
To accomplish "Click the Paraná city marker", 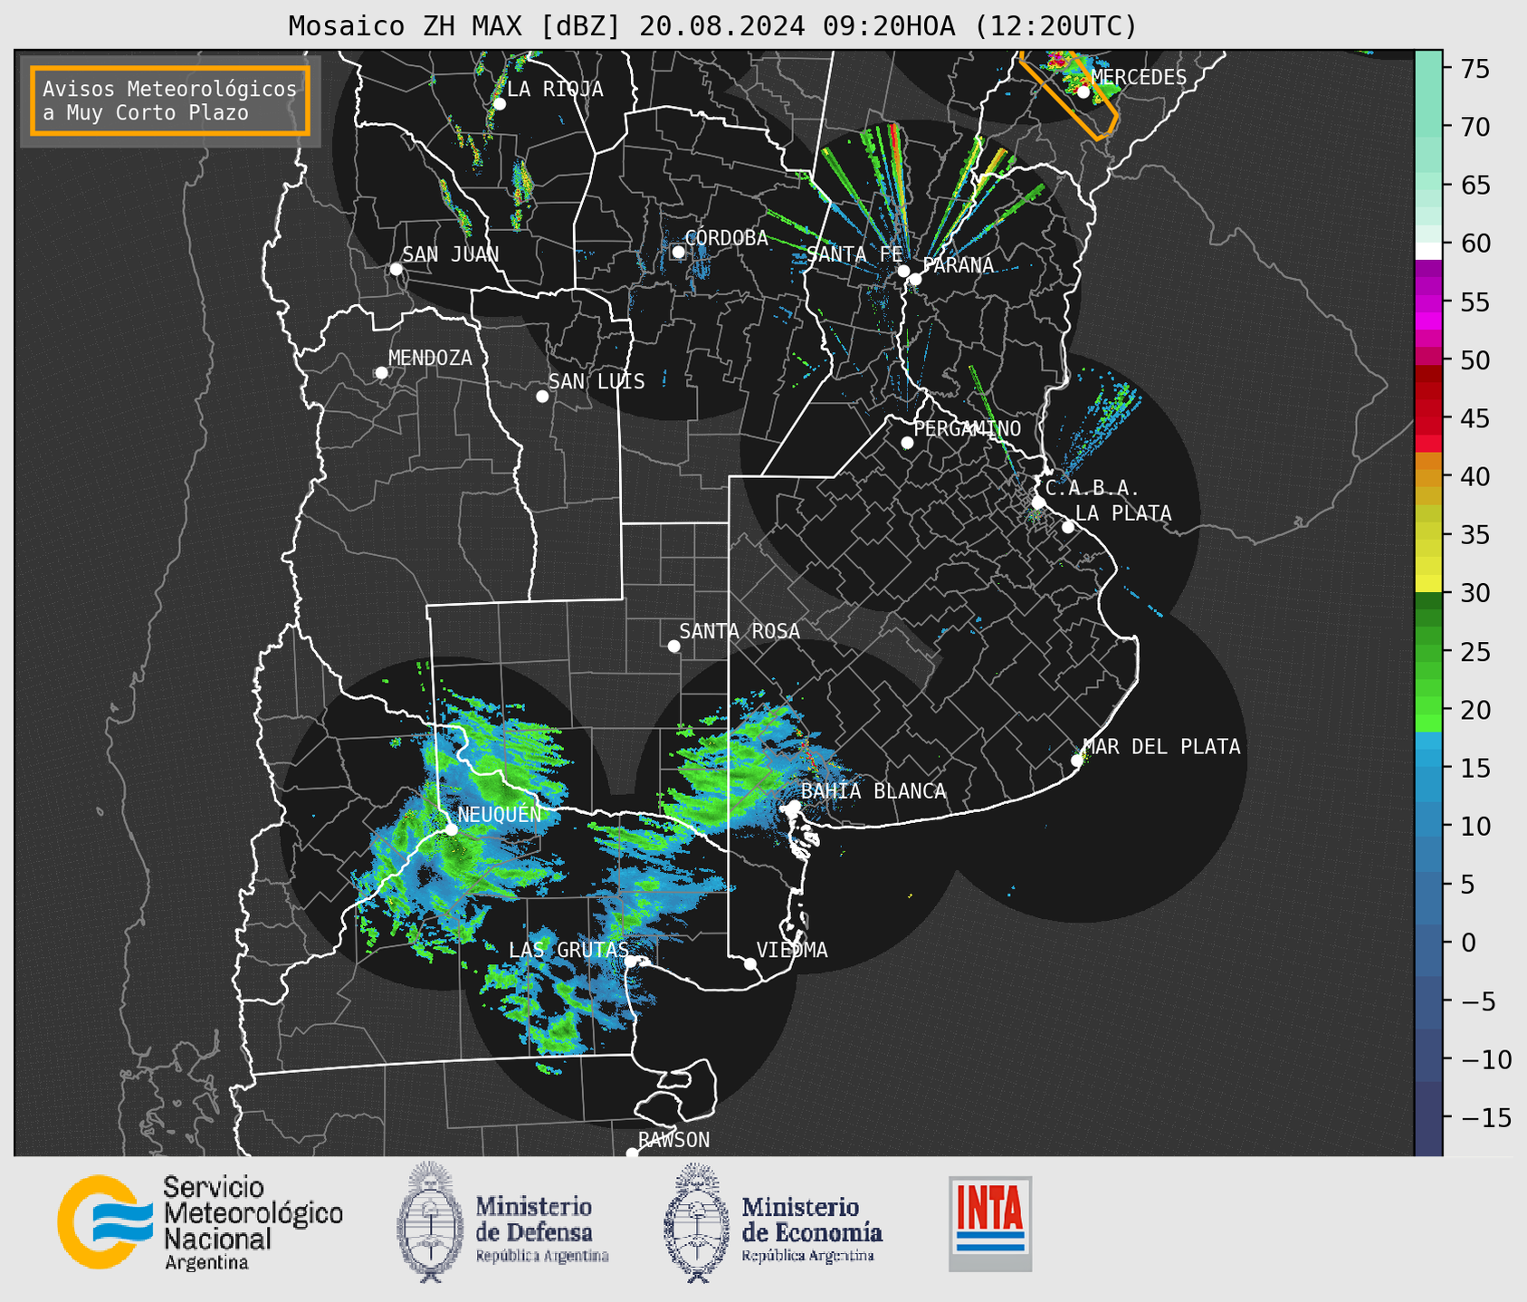I will pos(915,279).
